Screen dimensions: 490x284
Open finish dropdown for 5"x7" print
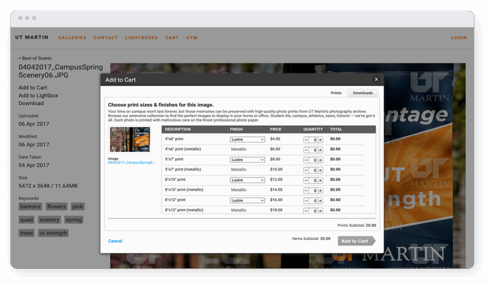(247, 160)
